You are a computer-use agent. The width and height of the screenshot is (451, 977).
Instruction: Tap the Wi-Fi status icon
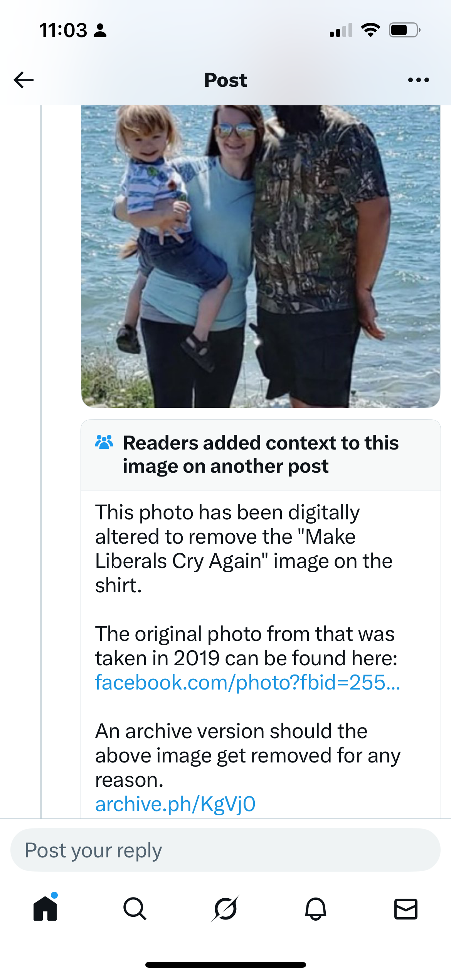[370, 30]
